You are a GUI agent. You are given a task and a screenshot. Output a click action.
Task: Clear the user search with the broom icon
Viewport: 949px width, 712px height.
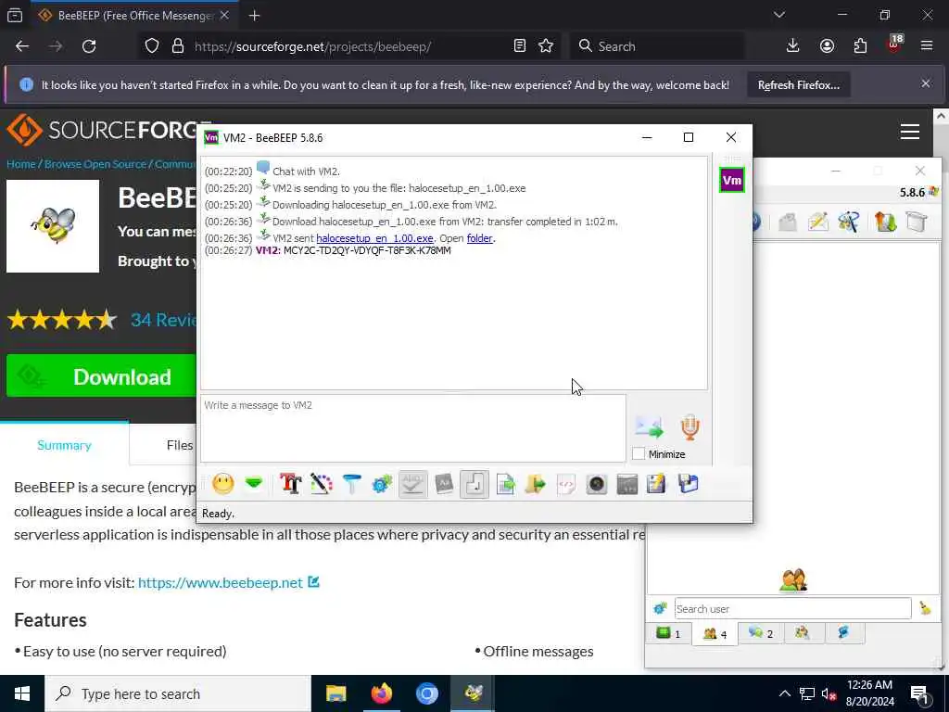[x=925, y=608]
